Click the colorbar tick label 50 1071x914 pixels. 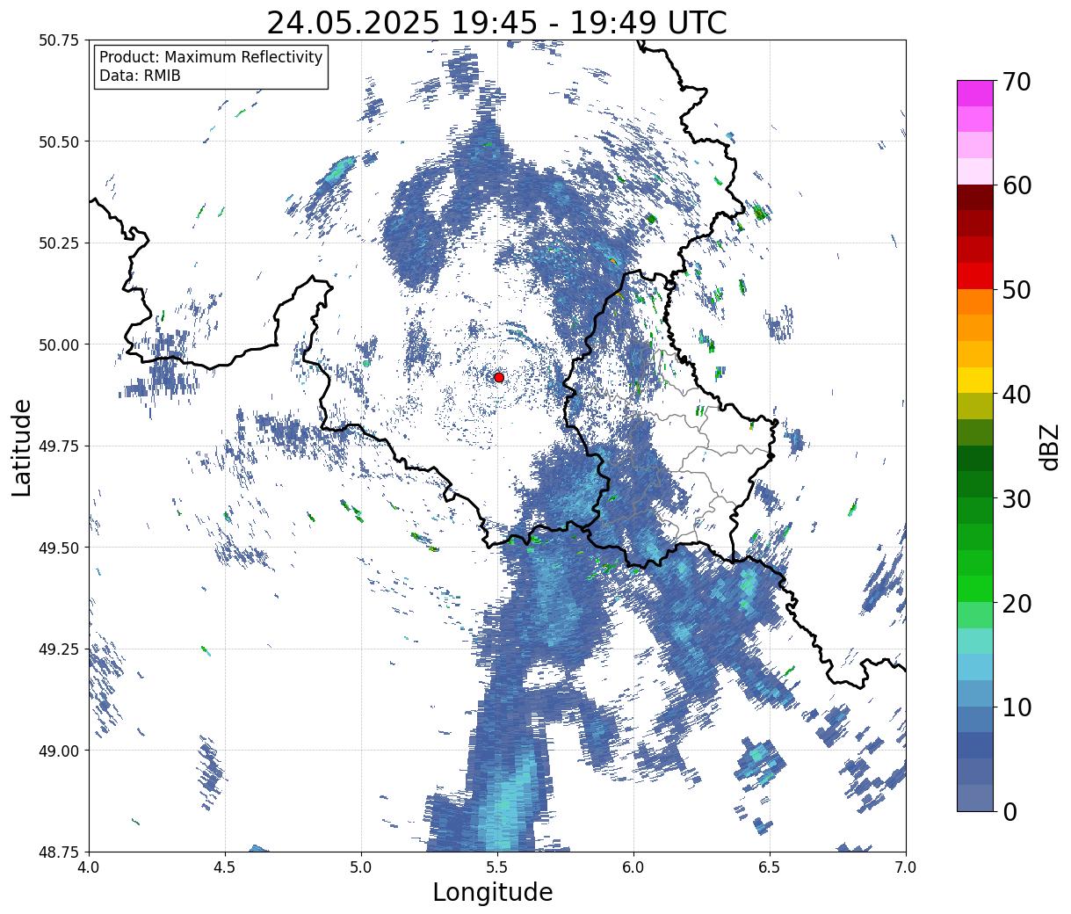click(x=1017, y=290)
